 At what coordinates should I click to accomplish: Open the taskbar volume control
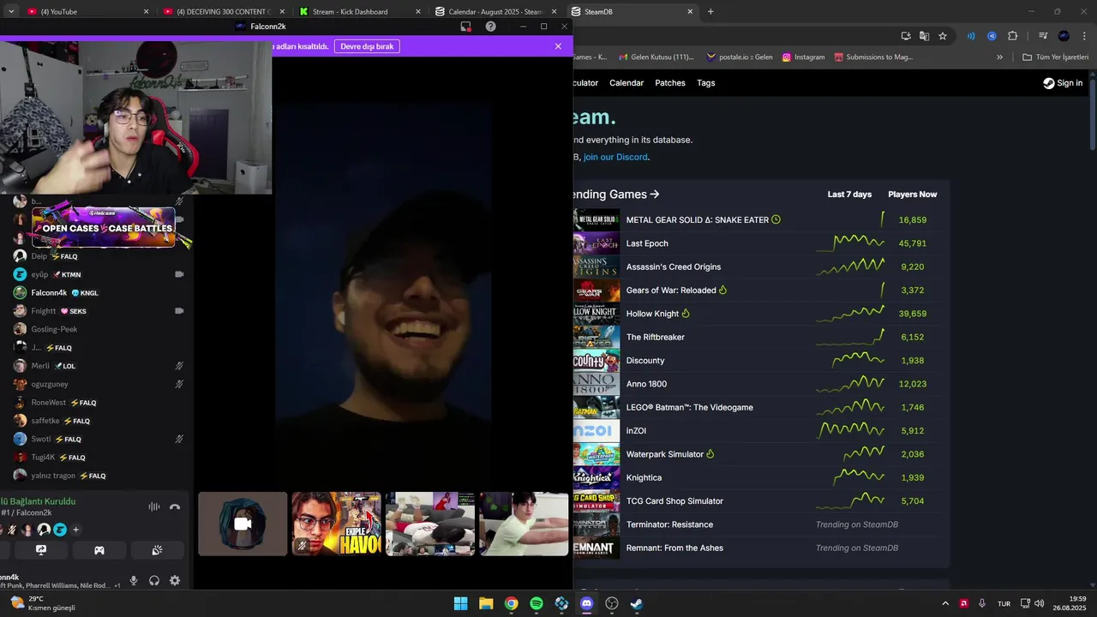click(1039, 603)
